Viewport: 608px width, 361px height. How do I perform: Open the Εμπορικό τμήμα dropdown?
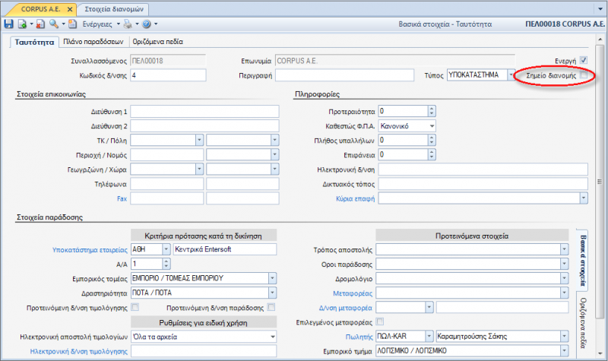tap(565, 350)
